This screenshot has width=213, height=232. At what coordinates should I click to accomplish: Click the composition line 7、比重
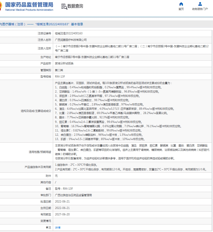tap(112, 113)
